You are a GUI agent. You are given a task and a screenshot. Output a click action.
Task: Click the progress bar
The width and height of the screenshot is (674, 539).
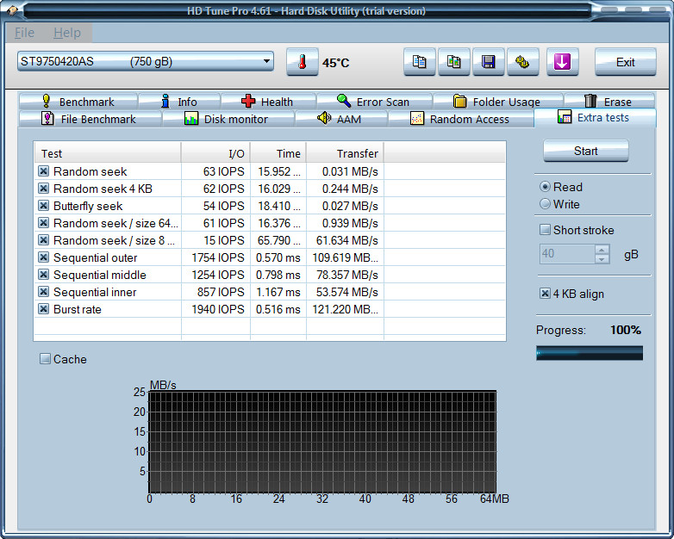tap(589, 352)
